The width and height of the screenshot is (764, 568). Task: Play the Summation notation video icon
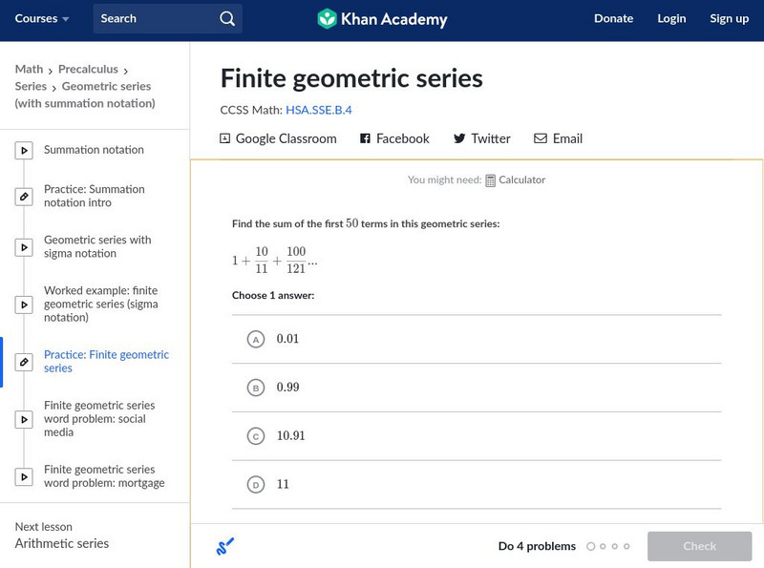pyautogui.click(x=25, y=150)
